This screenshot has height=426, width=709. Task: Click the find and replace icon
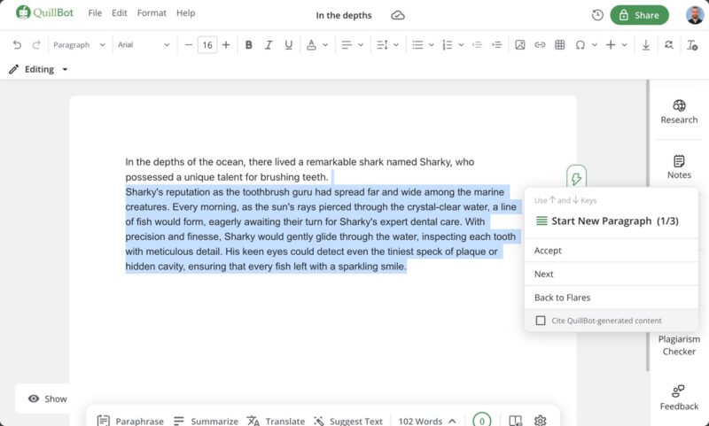tap(669, 44)
